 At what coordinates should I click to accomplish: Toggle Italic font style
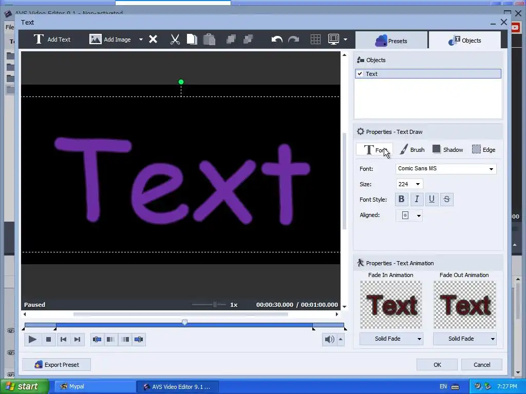417,200
